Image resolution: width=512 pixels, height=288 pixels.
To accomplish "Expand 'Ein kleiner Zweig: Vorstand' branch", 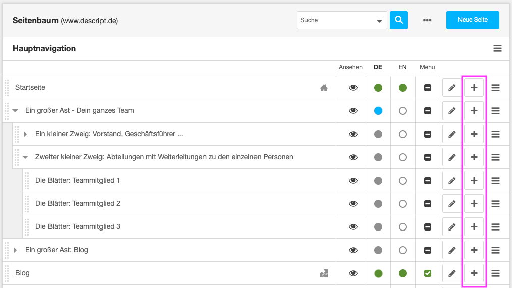I will coord(25,134).
